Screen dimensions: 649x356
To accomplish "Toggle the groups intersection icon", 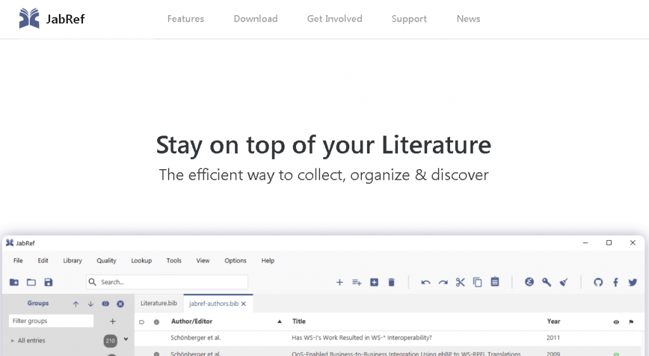I will pyautogui.click(x=106, y=303).
